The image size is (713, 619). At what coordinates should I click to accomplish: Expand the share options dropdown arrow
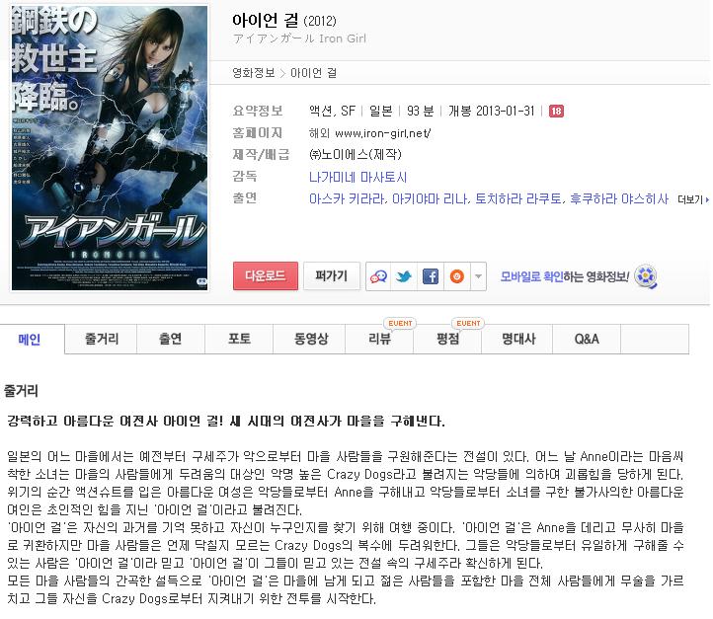click(478, 275)
